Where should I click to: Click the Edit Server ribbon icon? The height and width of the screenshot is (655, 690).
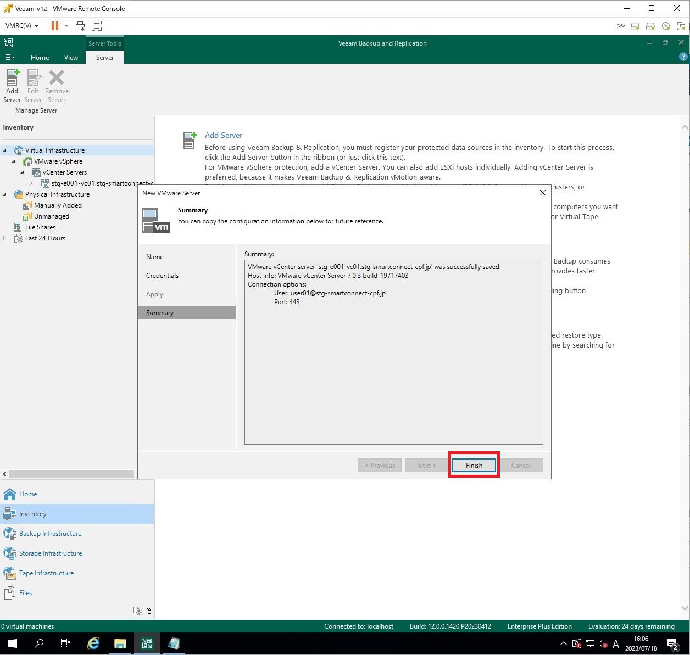tap(33, 86)
